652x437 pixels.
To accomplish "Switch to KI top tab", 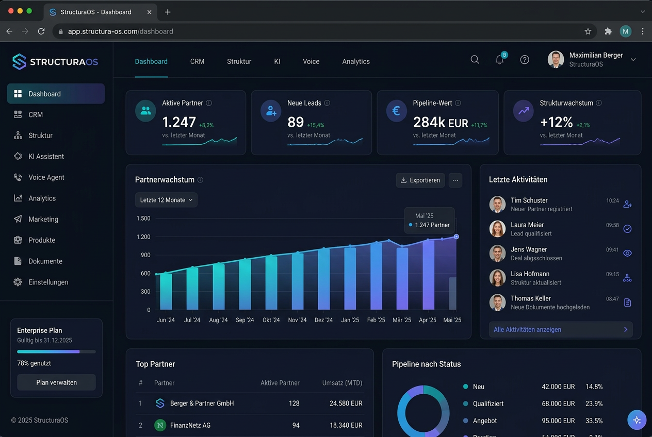I will (277, 61).
